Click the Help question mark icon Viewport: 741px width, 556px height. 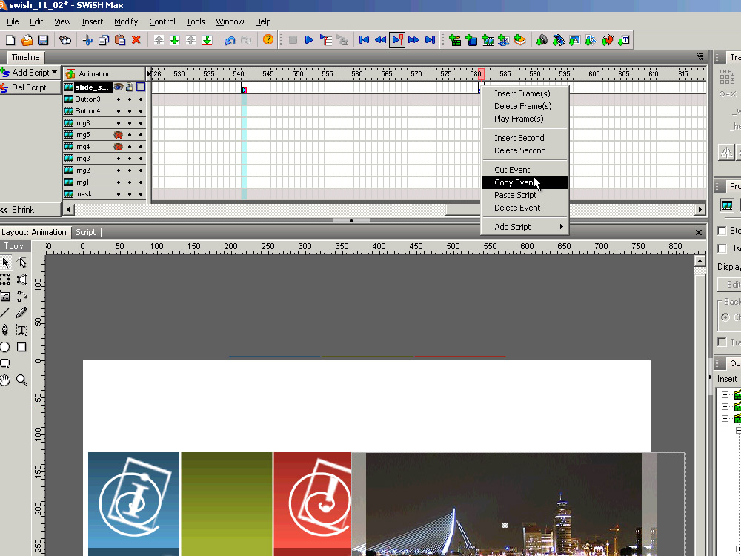coord(268,40)
